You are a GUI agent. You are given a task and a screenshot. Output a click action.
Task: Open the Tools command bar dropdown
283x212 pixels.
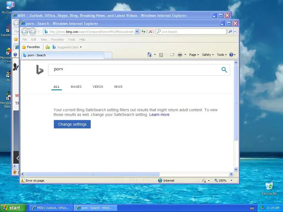click(x=222, y=55)
